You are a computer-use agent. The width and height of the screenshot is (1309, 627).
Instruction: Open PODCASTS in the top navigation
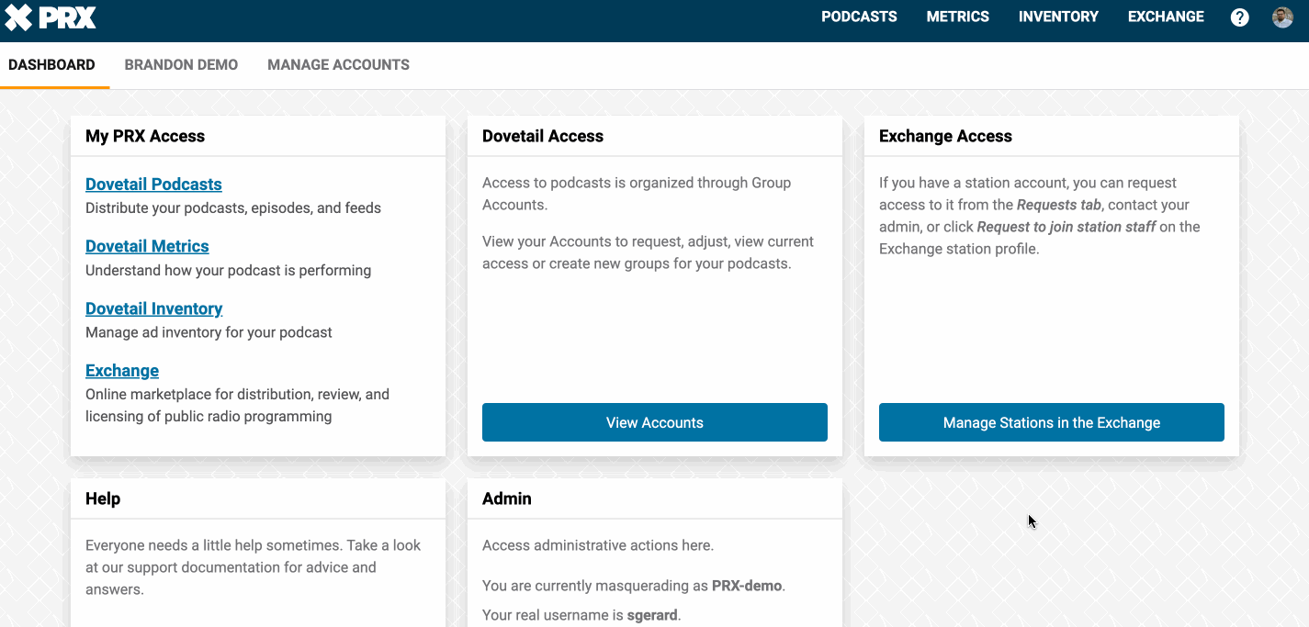pyautogui.click(x=859, y=17)
